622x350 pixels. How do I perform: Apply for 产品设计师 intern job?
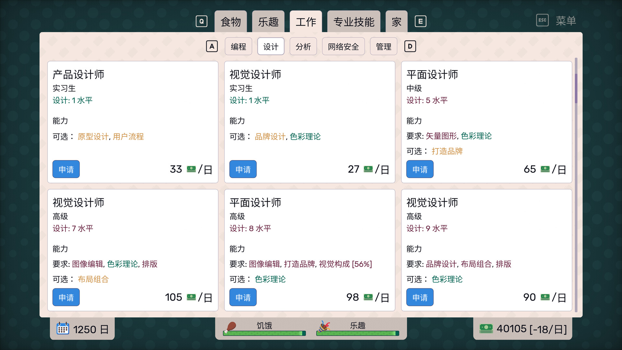point(66,169)
